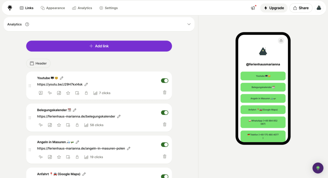Edit the Belegungskalender title
This screenshot has width=328, height=178.
coord(75,110)
